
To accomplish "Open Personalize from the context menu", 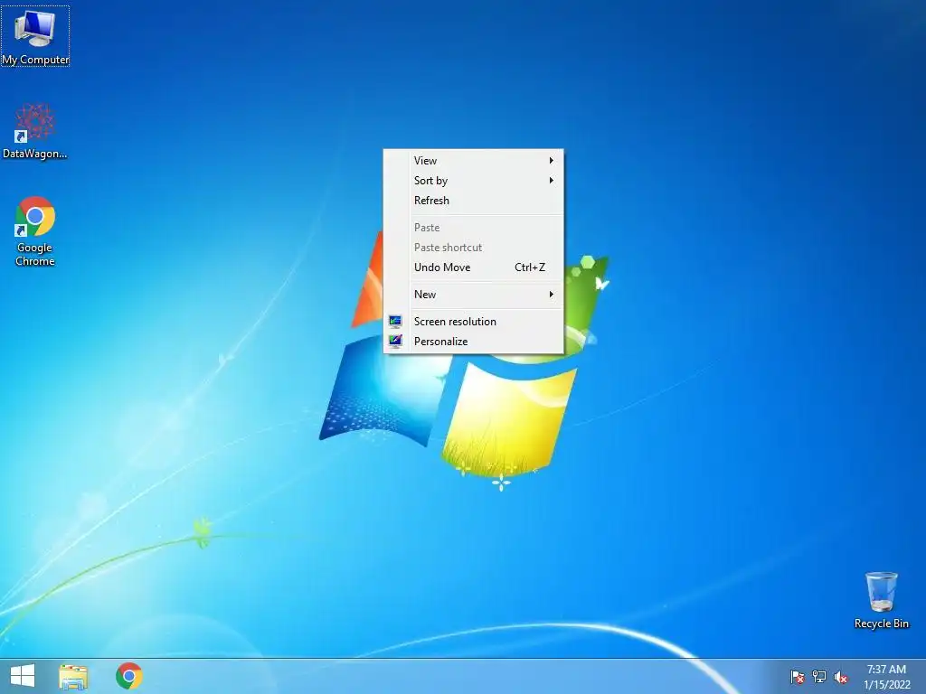I will click(x=474, y=342).
